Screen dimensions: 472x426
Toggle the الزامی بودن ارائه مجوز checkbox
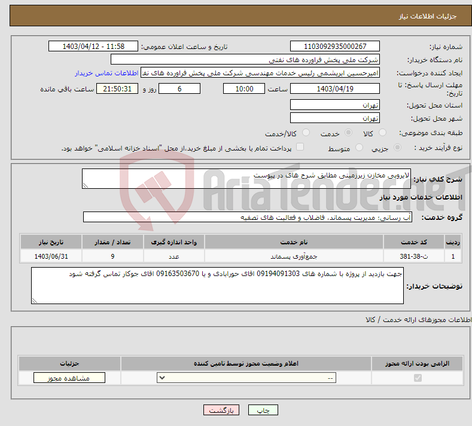[418, 378]
